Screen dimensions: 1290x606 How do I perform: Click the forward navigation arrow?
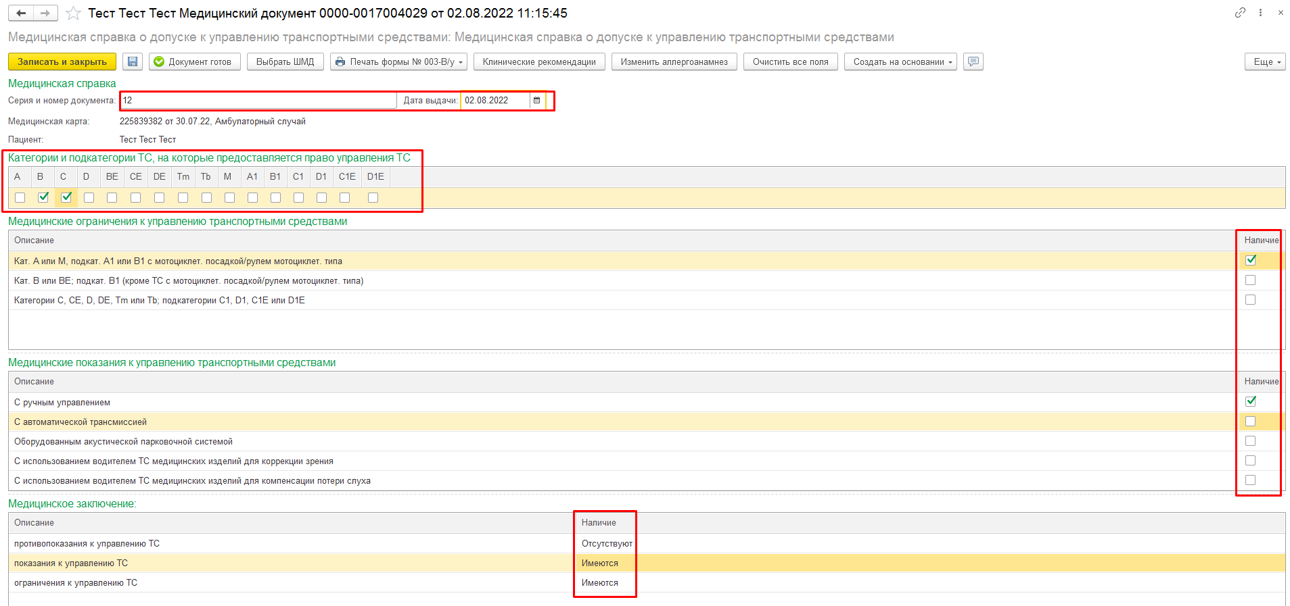[x=45, y=14]
